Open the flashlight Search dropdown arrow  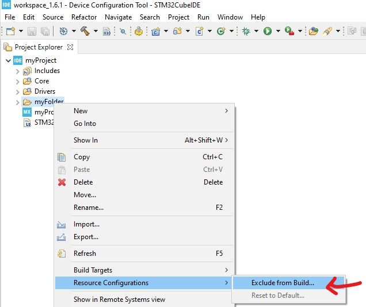pyautogui.click(x=338, y=31)
